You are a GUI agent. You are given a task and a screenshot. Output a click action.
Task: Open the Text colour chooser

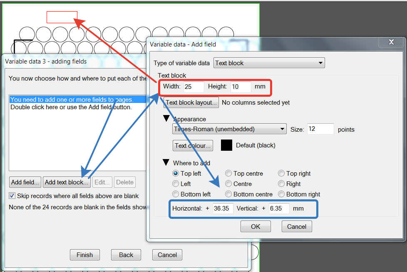193,146
